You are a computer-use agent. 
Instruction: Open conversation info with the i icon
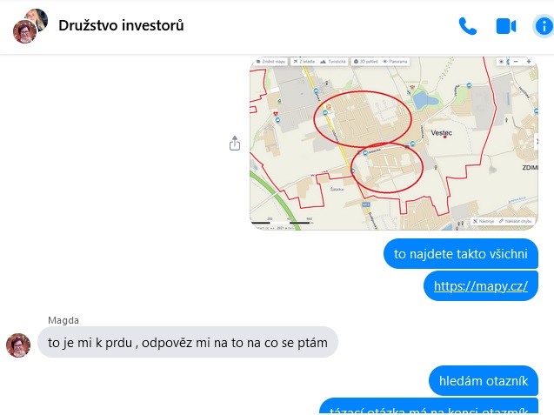point(544,26)
